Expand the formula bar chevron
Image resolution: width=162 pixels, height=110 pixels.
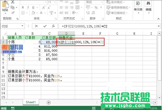[159, 26]
